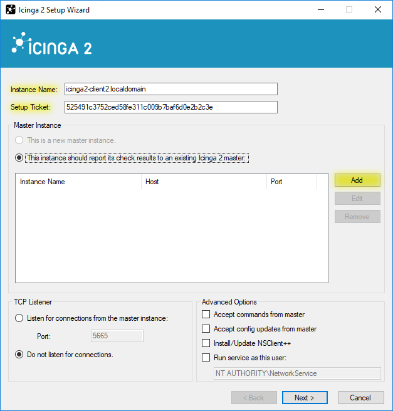
Task: Click the 'Instance Name:' label text
Action: coord(34,90)
